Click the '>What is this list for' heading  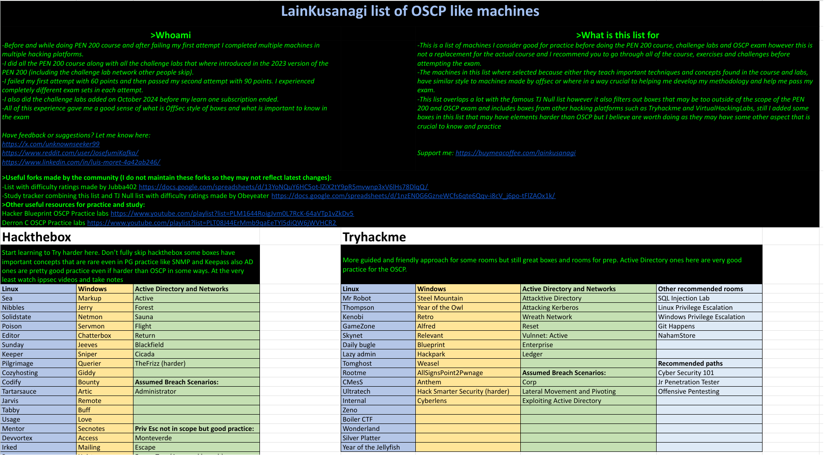pos(617,35)
